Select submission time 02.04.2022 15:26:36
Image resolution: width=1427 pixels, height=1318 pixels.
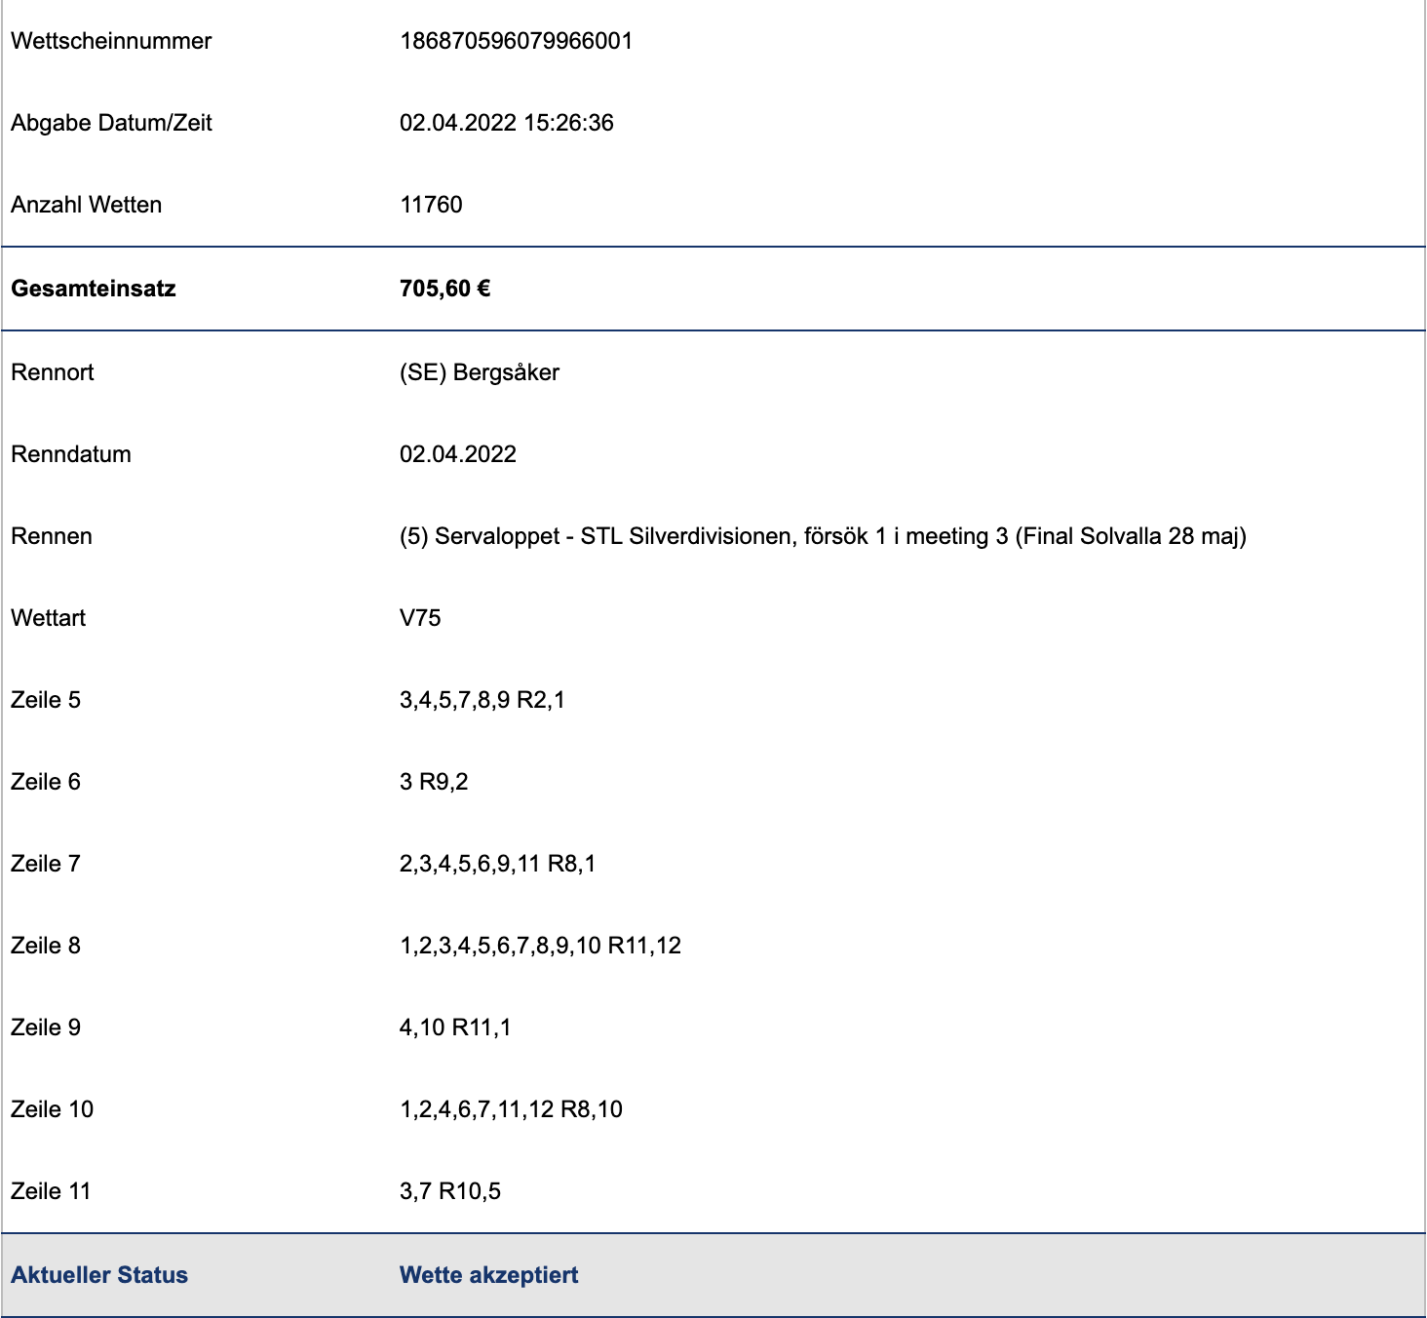coord(507,123)
